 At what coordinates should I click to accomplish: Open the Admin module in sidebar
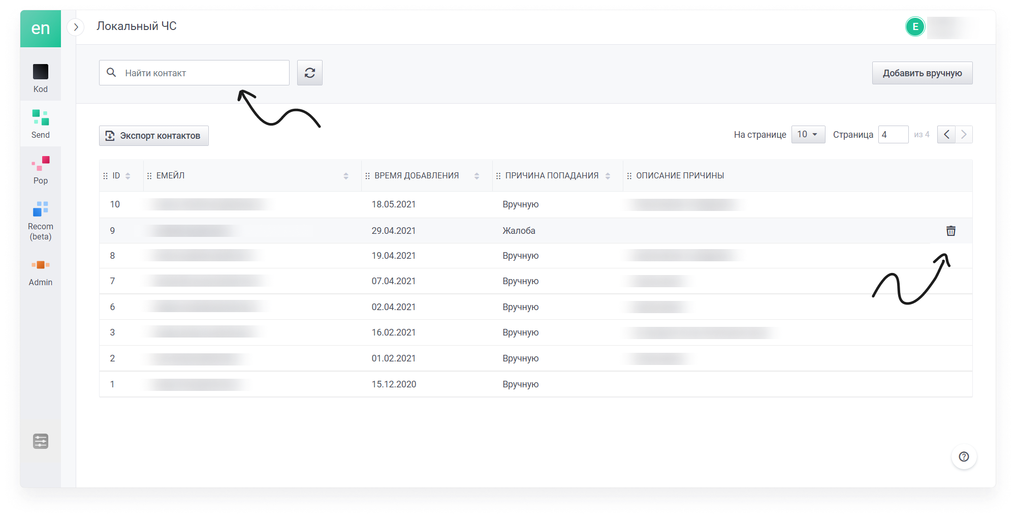pyautogui.click(x=41, y=272)
